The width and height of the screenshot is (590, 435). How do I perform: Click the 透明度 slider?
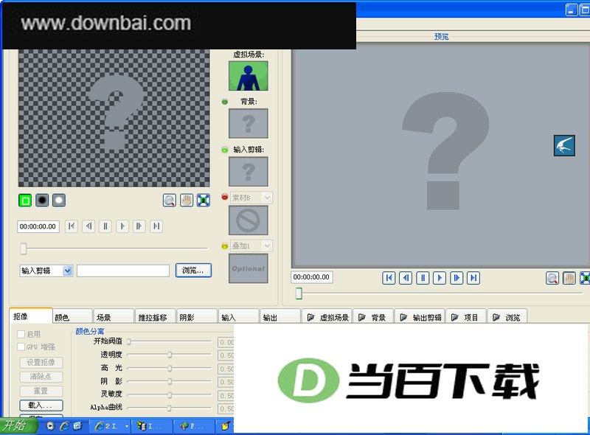(170, 355)
